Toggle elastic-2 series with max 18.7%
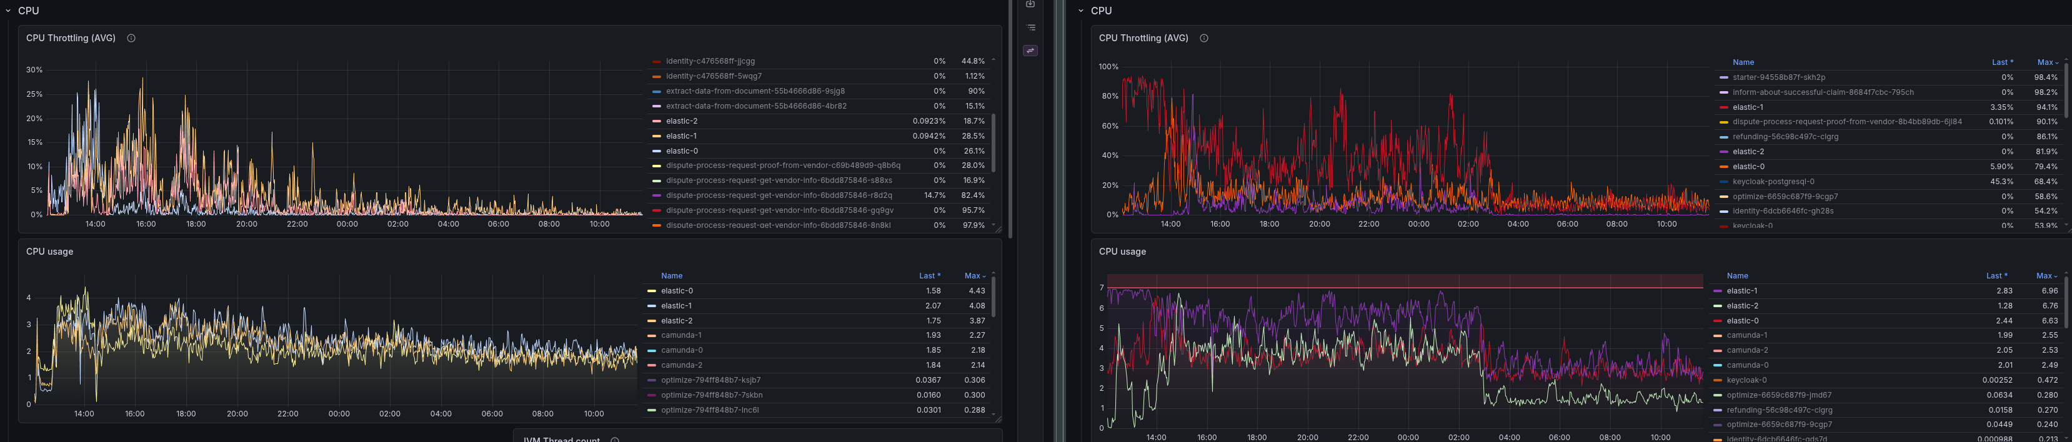The image size is (2072, 442). (681, 120)
